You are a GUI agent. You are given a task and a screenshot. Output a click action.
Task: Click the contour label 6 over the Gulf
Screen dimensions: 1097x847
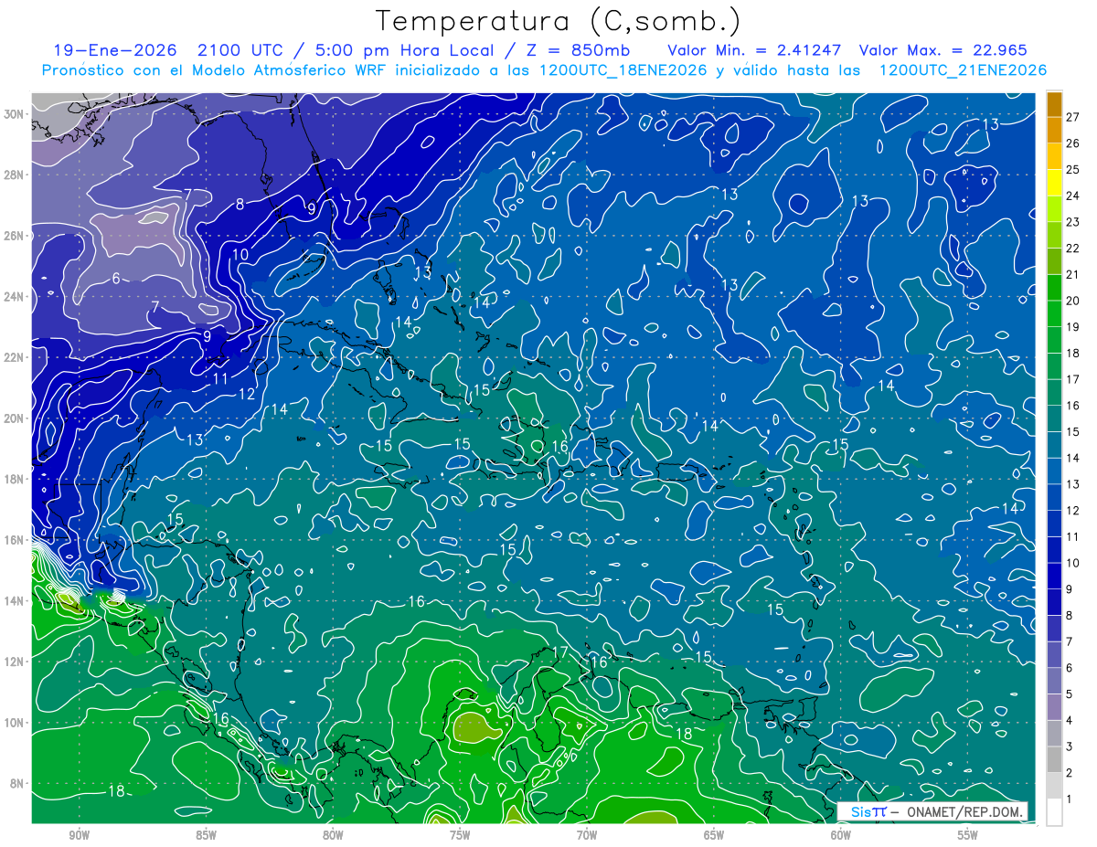[x=116, y=278]
